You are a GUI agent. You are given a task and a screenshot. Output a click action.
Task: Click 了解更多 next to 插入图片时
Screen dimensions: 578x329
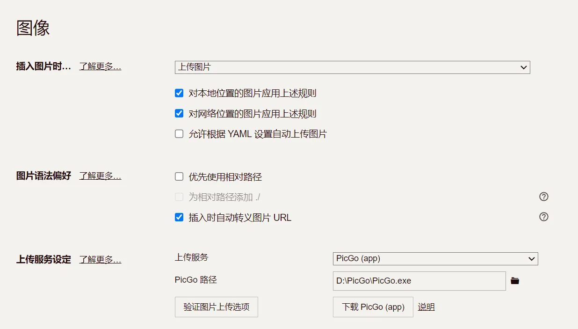pyautogui.click(x=100, y=66)
